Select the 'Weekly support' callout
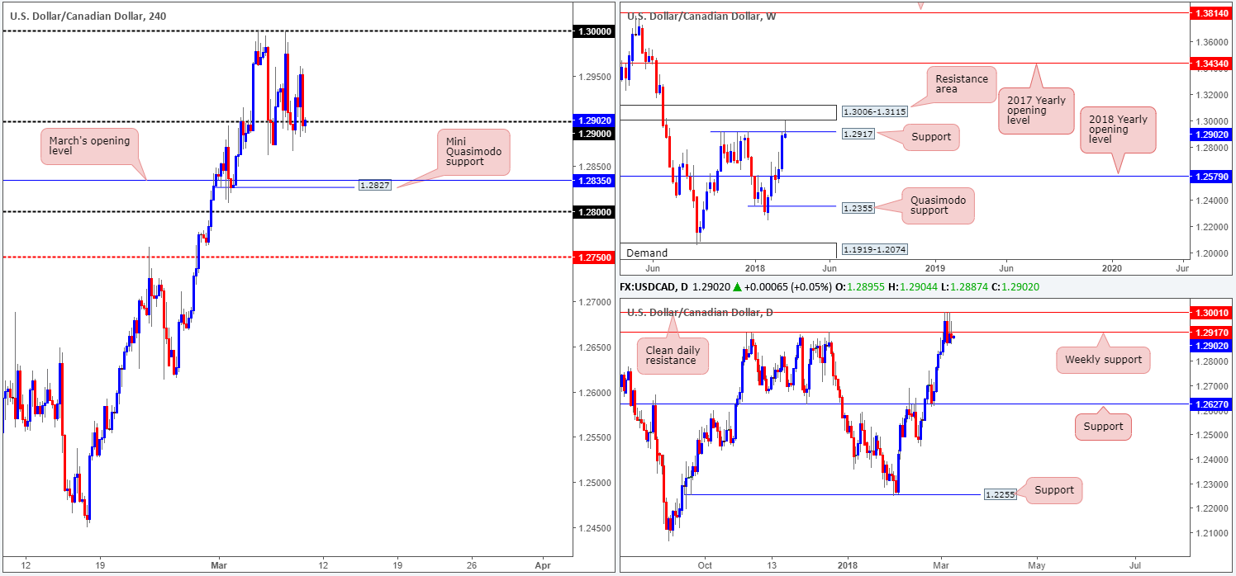This screenshot has height=576, width=1236. click(x=1102, y=360)
